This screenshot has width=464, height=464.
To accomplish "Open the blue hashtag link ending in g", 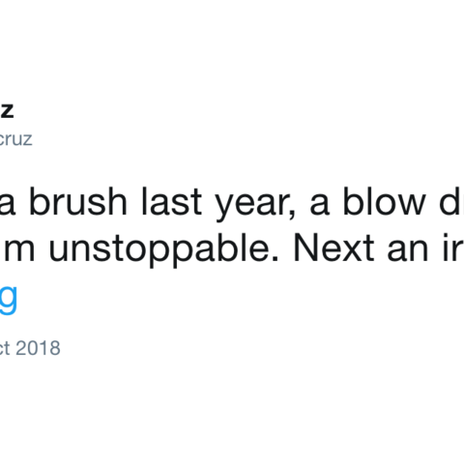I will 8,298.
